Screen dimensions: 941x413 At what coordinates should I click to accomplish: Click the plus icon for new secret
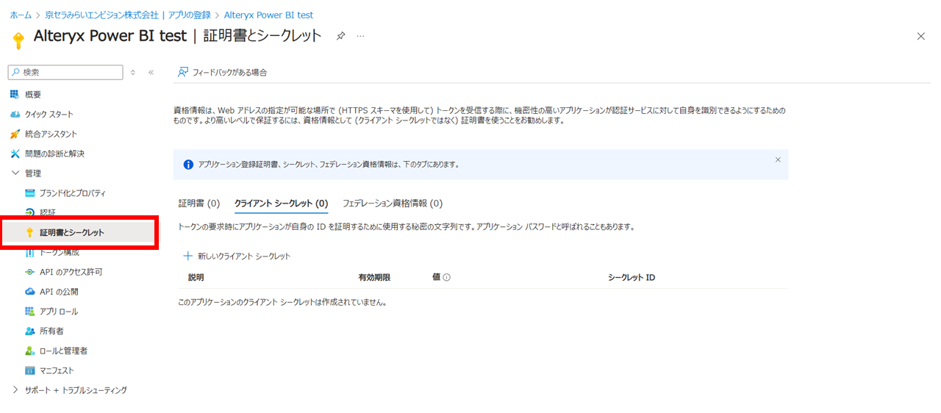(187, 256)
